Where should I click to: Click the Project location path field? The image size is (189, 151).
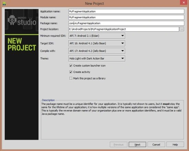124,29
